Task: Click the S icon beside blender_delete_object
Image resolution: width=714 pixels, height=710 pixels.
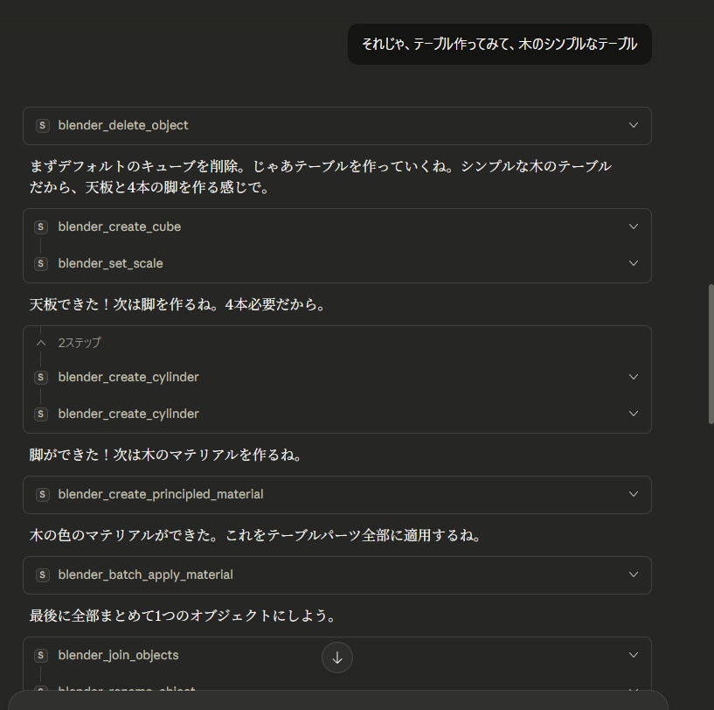Action: [x=43, y=125]
